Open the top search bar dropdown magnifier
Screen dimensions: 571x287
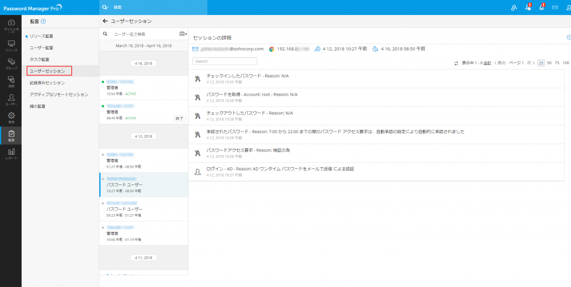[105, 7]
